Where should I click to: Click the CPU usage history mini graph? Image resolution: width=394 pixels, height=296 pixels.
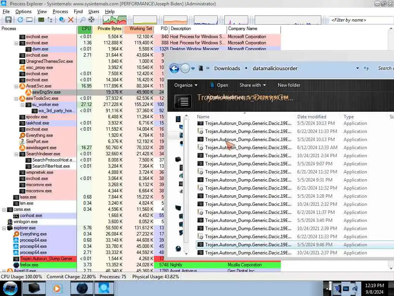pos(115,20)
